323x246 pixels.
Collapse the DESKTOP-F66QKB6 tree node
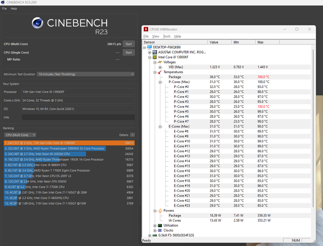click(145, 48)
